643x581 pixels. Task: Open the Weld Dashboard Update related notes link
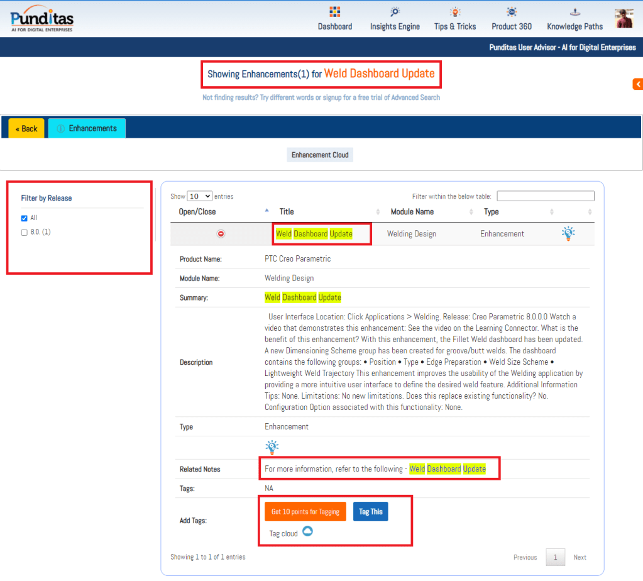pyautogui.click(x=447, y=469)
